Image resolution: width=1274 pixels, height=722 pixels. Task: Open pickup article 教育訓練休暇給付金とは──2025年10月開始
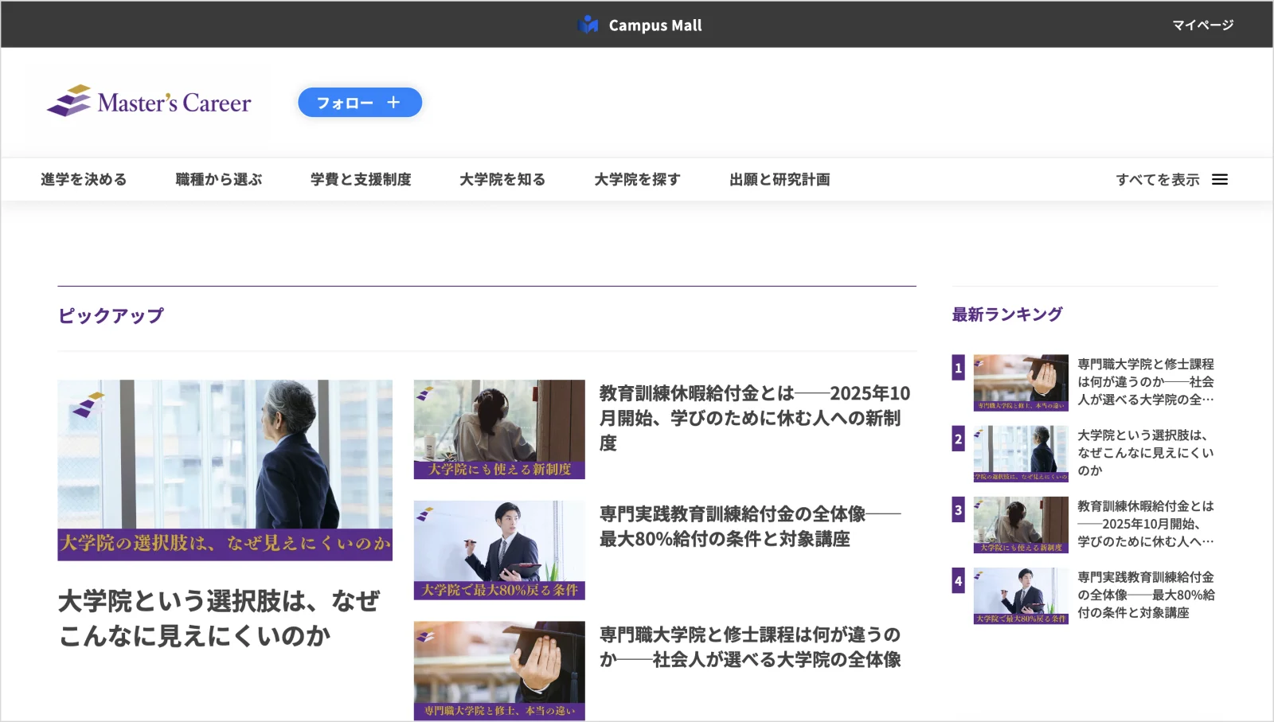(754, 418)
